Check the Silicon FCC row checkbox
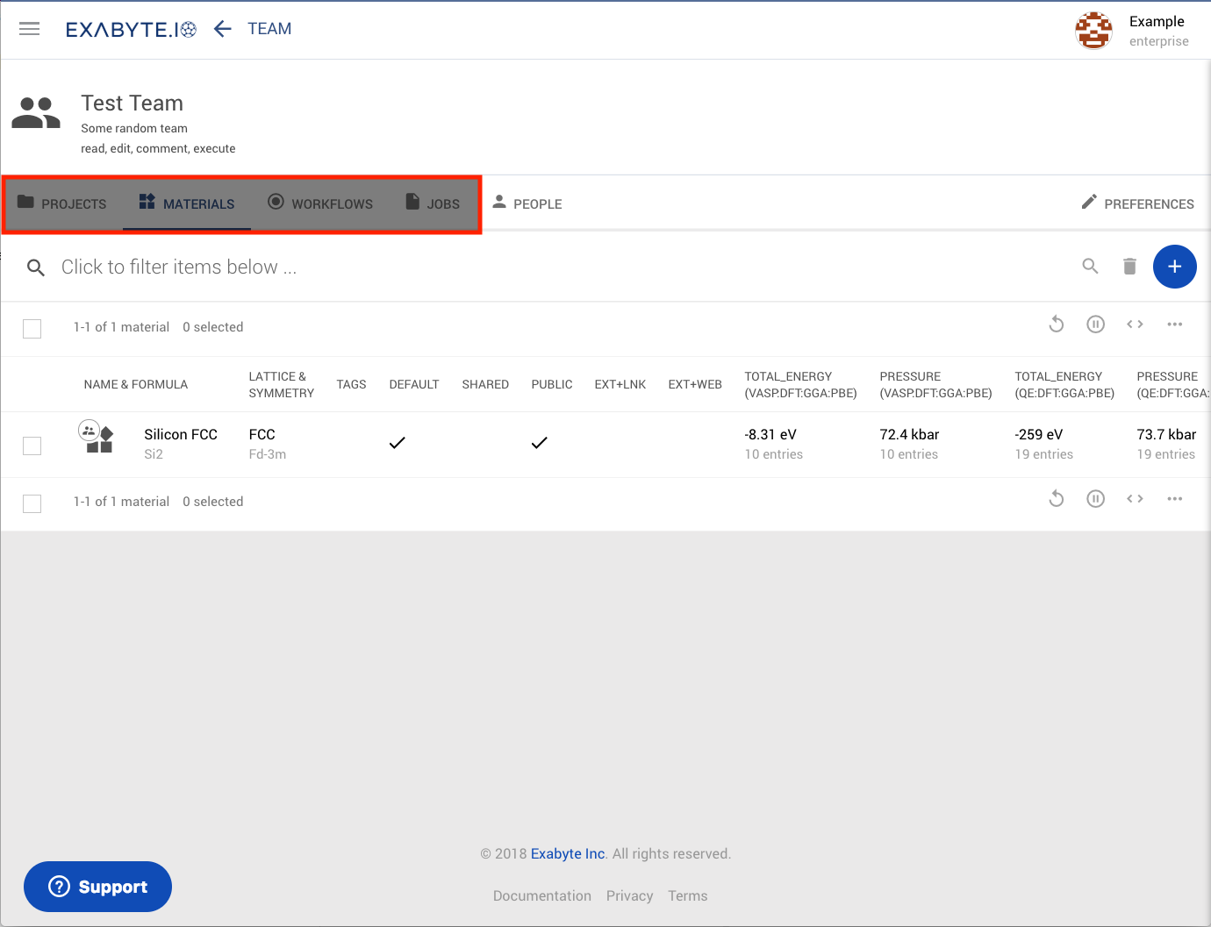The width and height of the screenshot is (1211, 927). pyautogui.click(x=32, y=446)
